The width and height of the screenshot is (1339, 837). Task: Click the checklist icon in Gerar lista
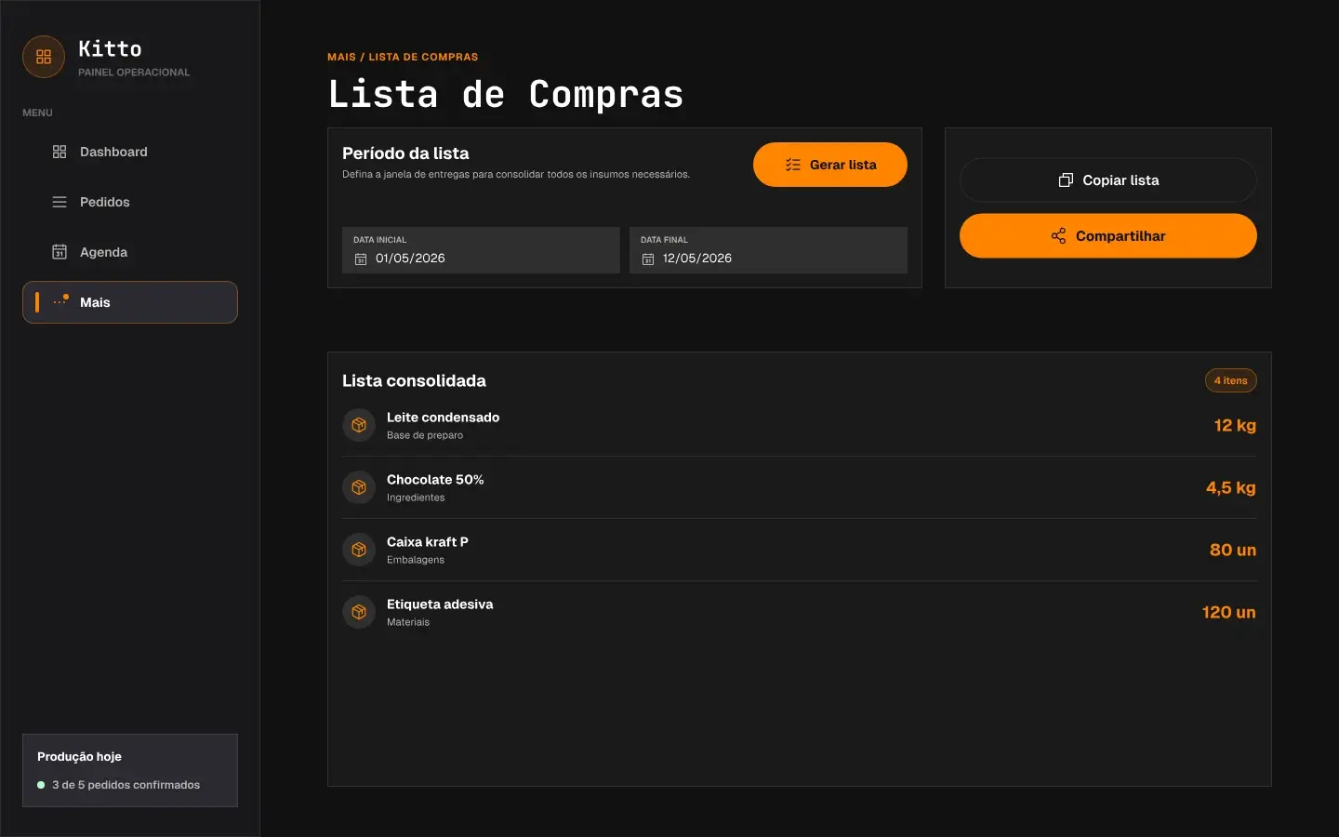(x=793, y=165)
